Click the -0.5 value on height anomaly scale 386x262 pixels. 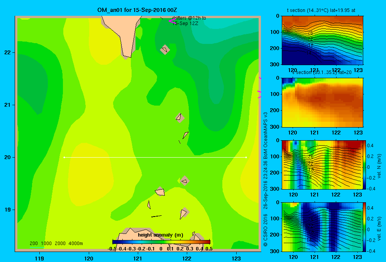[x=112, y=249]
